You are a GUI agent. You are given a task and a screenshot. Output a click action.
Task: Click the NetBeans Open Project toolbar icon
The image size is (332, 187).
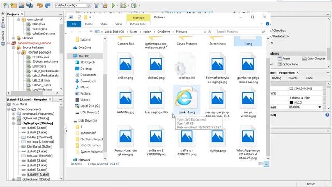[x=21, y=5]
